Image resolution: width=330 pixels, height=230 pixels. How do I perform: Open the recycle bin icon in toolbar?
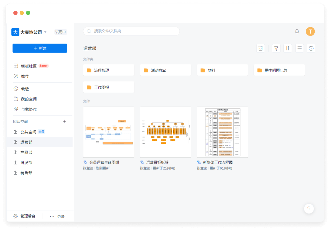[261, 48]
